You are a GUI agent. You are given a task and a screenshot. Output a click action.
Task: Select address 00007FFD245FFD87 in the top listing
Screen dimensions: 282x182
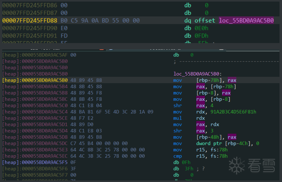(30, 13)
